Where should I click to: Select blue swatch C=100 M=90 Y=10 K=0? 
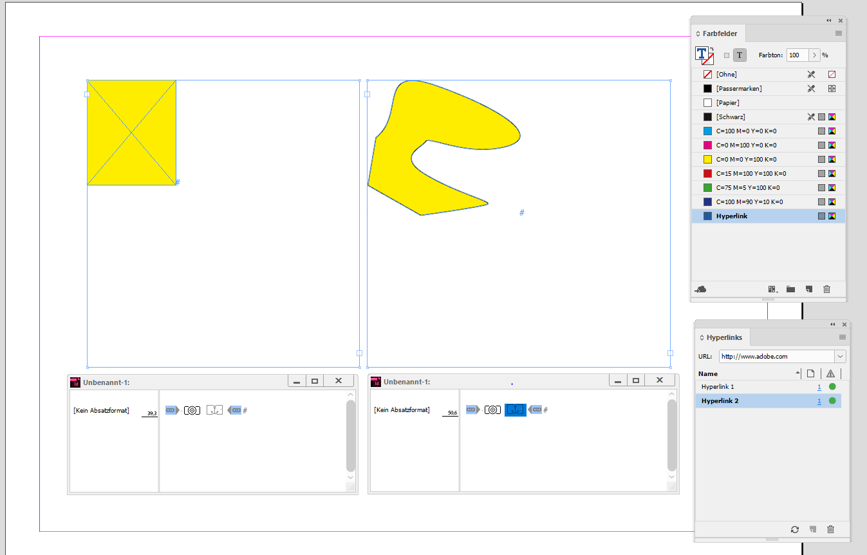(769, 202)
